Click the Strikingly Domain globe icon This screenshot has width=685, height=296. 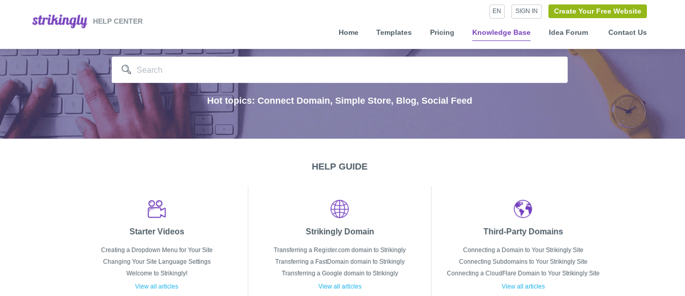click(x=340, y=209)
